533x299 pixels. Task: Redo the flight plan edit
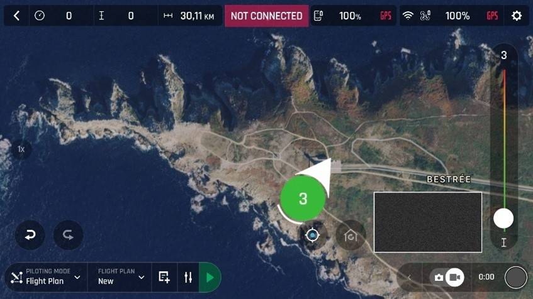(69, 235)
